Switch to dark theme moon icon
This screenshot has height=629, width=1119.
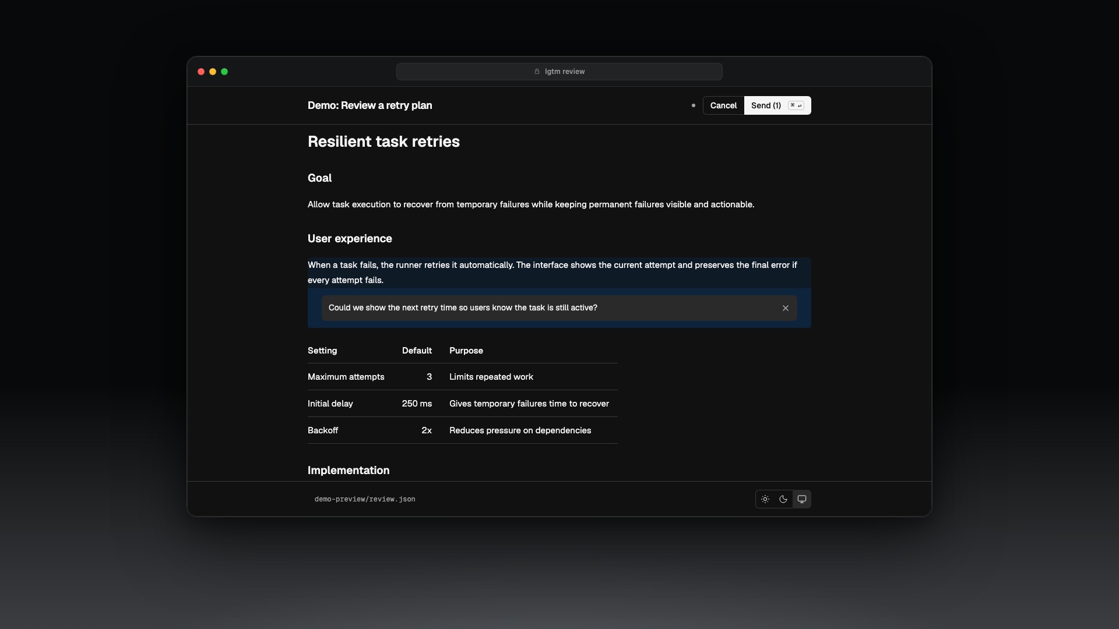pyautogui.click(x=783, y=499)
